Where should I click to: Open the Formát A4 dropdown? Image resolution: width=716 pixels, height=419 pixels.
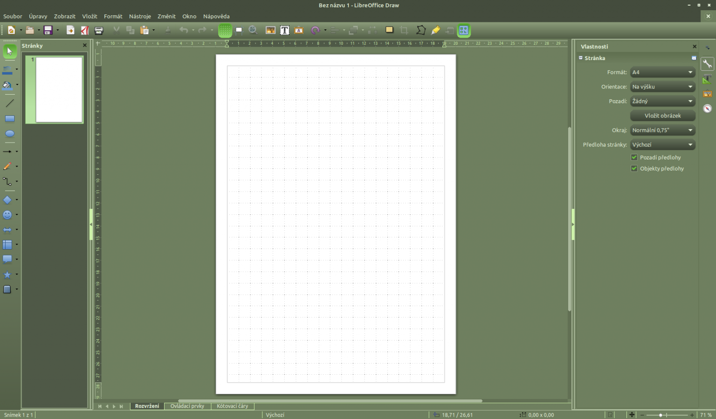(662, 72)
